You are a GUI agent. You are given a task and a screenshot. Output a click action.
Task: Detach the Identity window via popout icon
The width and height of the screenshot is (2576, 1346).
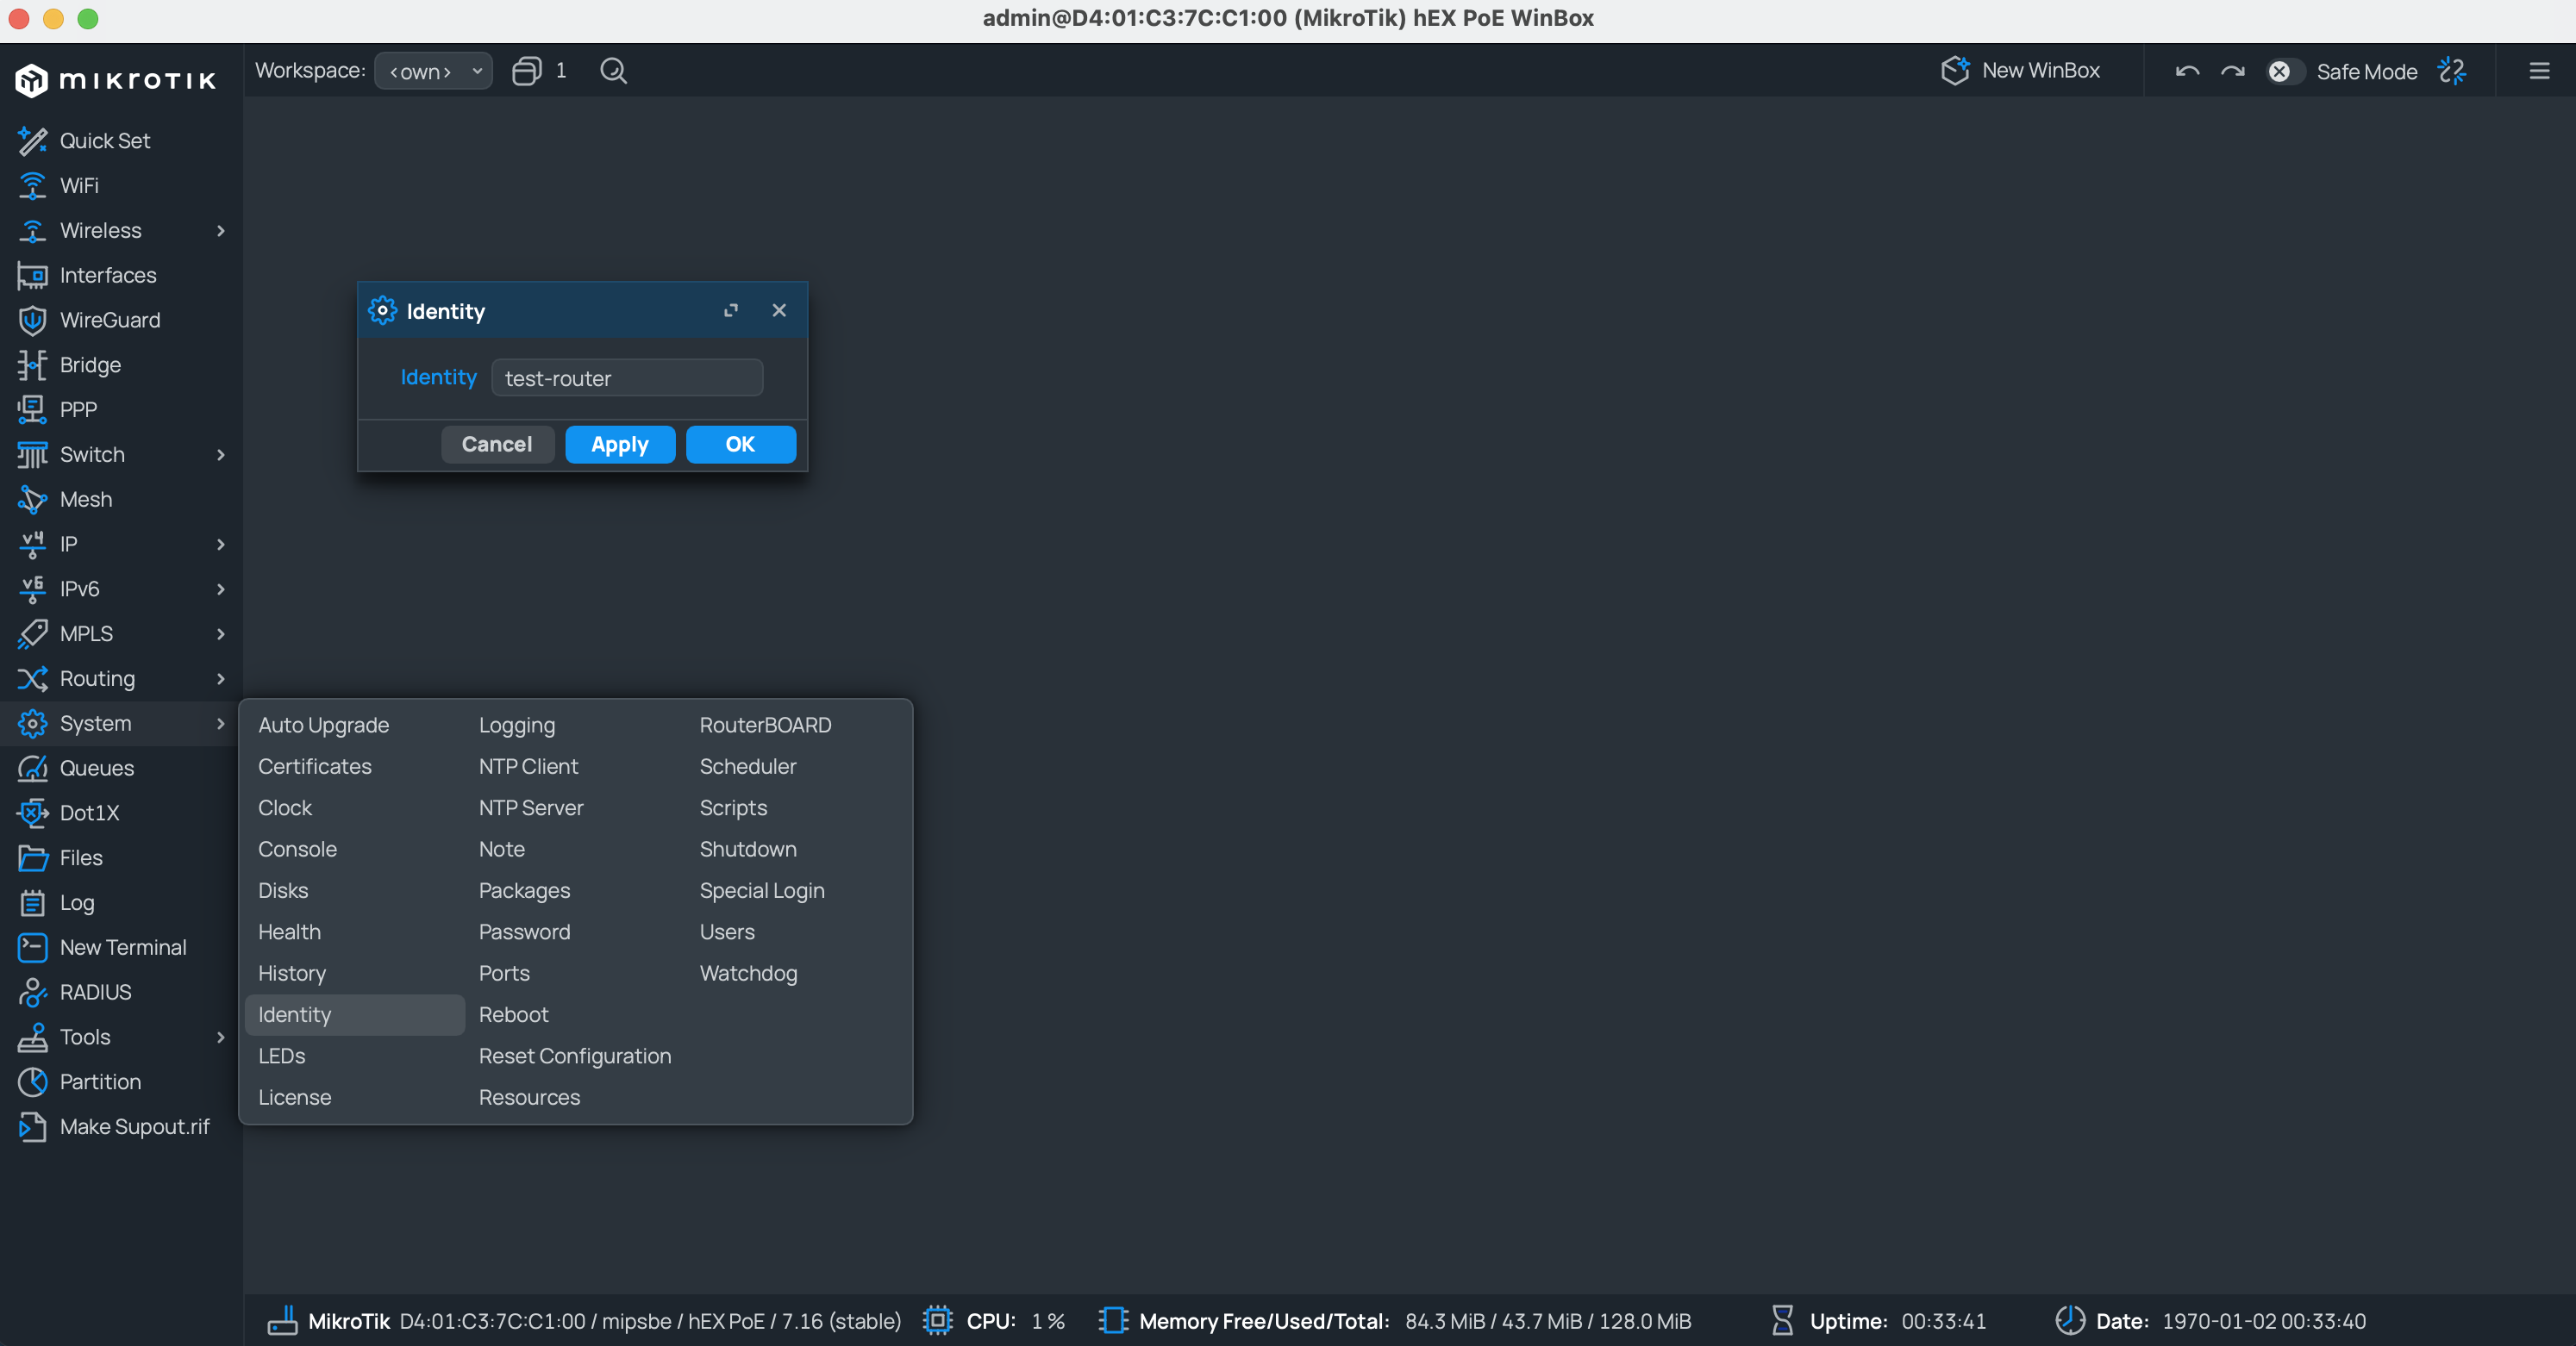coord(731,311)
